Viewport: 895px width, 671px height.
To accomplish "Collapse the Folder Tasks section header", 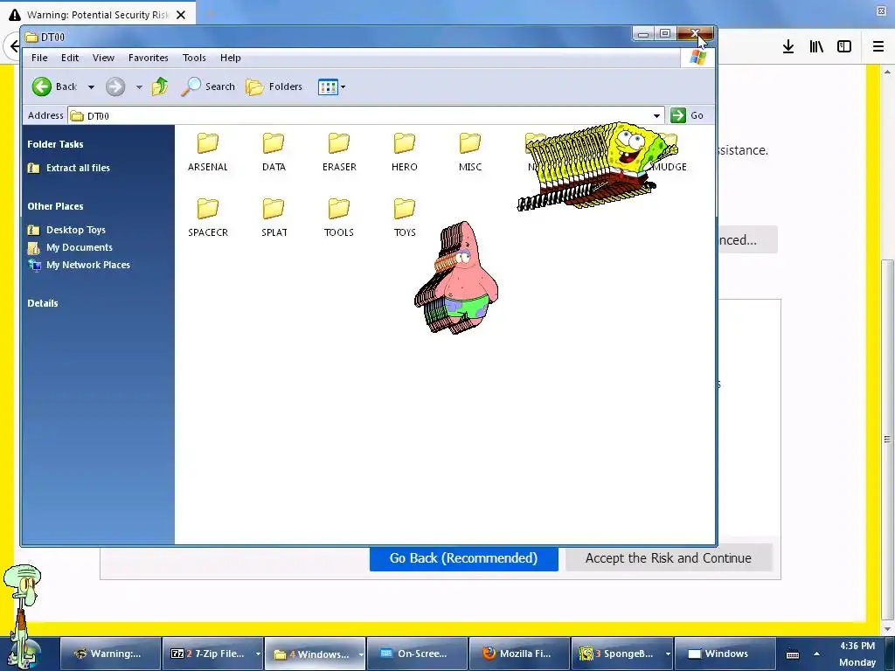I will 55,144.
